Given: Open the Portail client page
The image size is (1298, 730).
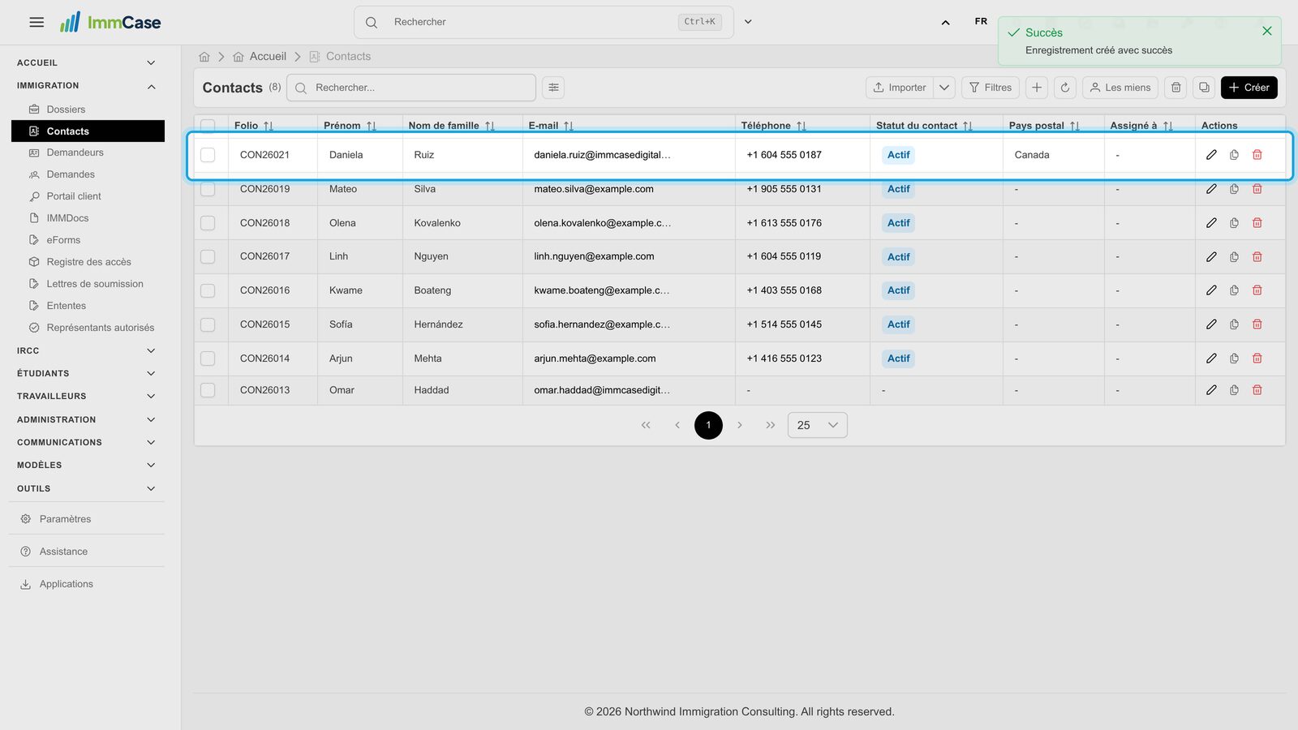Looking at the screenshot, I should click(74, 196).
